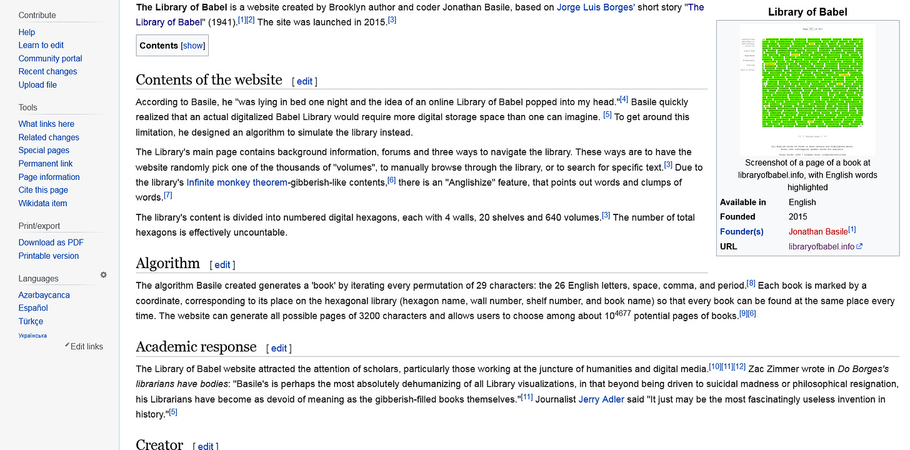This screenshot has width=910, height=450.
Task: Click the 'Available in' infobox label
Action: pos(743,202)
